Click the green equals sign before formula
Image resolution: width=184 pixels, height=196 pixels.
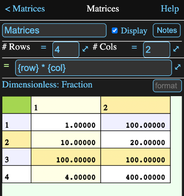(6, 66)
